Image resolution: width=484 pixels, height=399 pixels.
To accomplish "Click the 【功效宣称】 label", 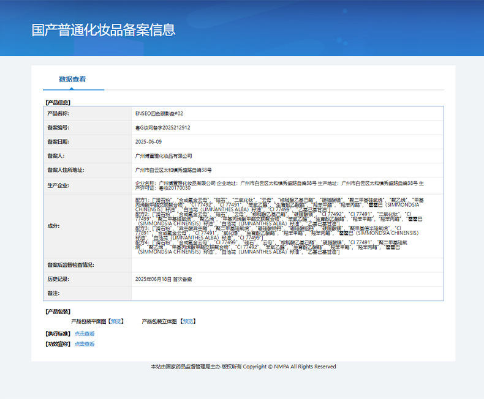I will (x=58, y=344).
